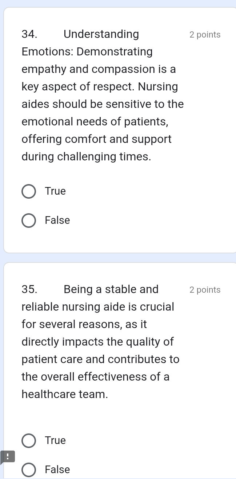This screenshot has width=236, height=479.
Task: Click the word "Understanding" in question 34
Action: [x=101, y=34]
